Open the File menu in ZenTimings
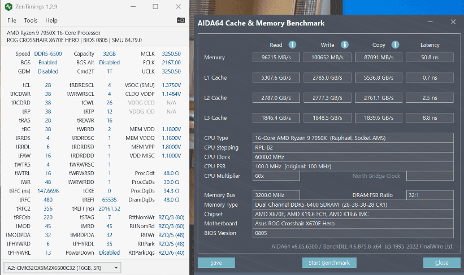The image size is (464, 275). 12,20
